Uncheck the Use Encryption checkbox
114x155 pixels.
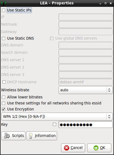pos(4,109)
